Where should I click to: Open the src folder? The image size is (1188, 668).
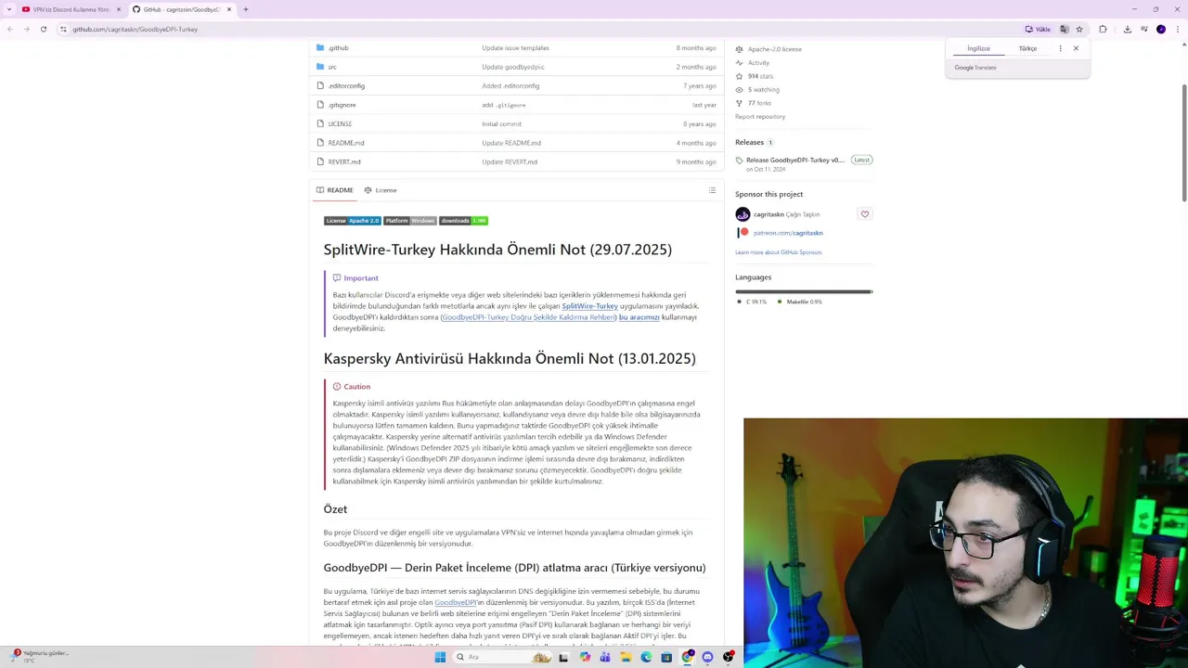coord(332,67)
